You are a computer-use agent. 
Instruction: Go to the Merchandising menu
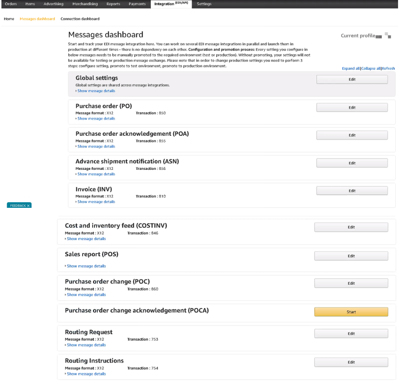tap(85, 4)
